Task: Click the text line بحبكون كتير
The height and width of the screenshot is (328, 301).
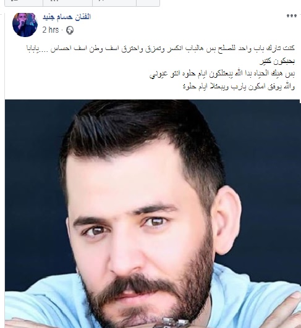Action: tap(277, 61)
